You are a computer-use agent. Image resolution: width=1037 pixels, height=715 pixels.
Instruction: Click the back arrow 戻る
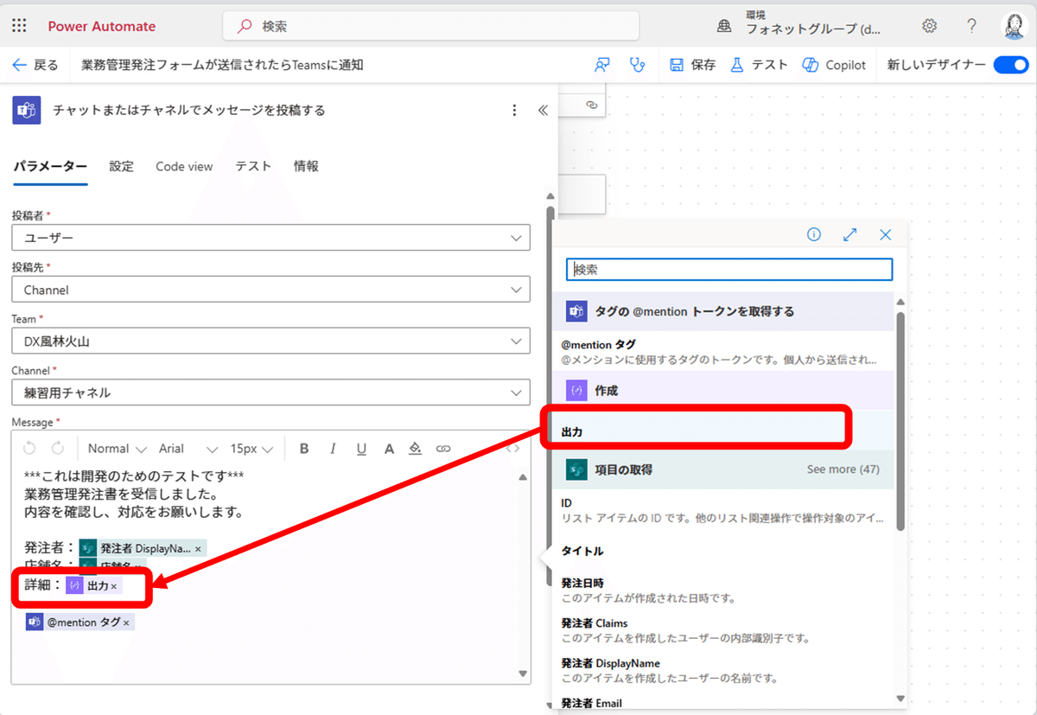tap(35, 65)
